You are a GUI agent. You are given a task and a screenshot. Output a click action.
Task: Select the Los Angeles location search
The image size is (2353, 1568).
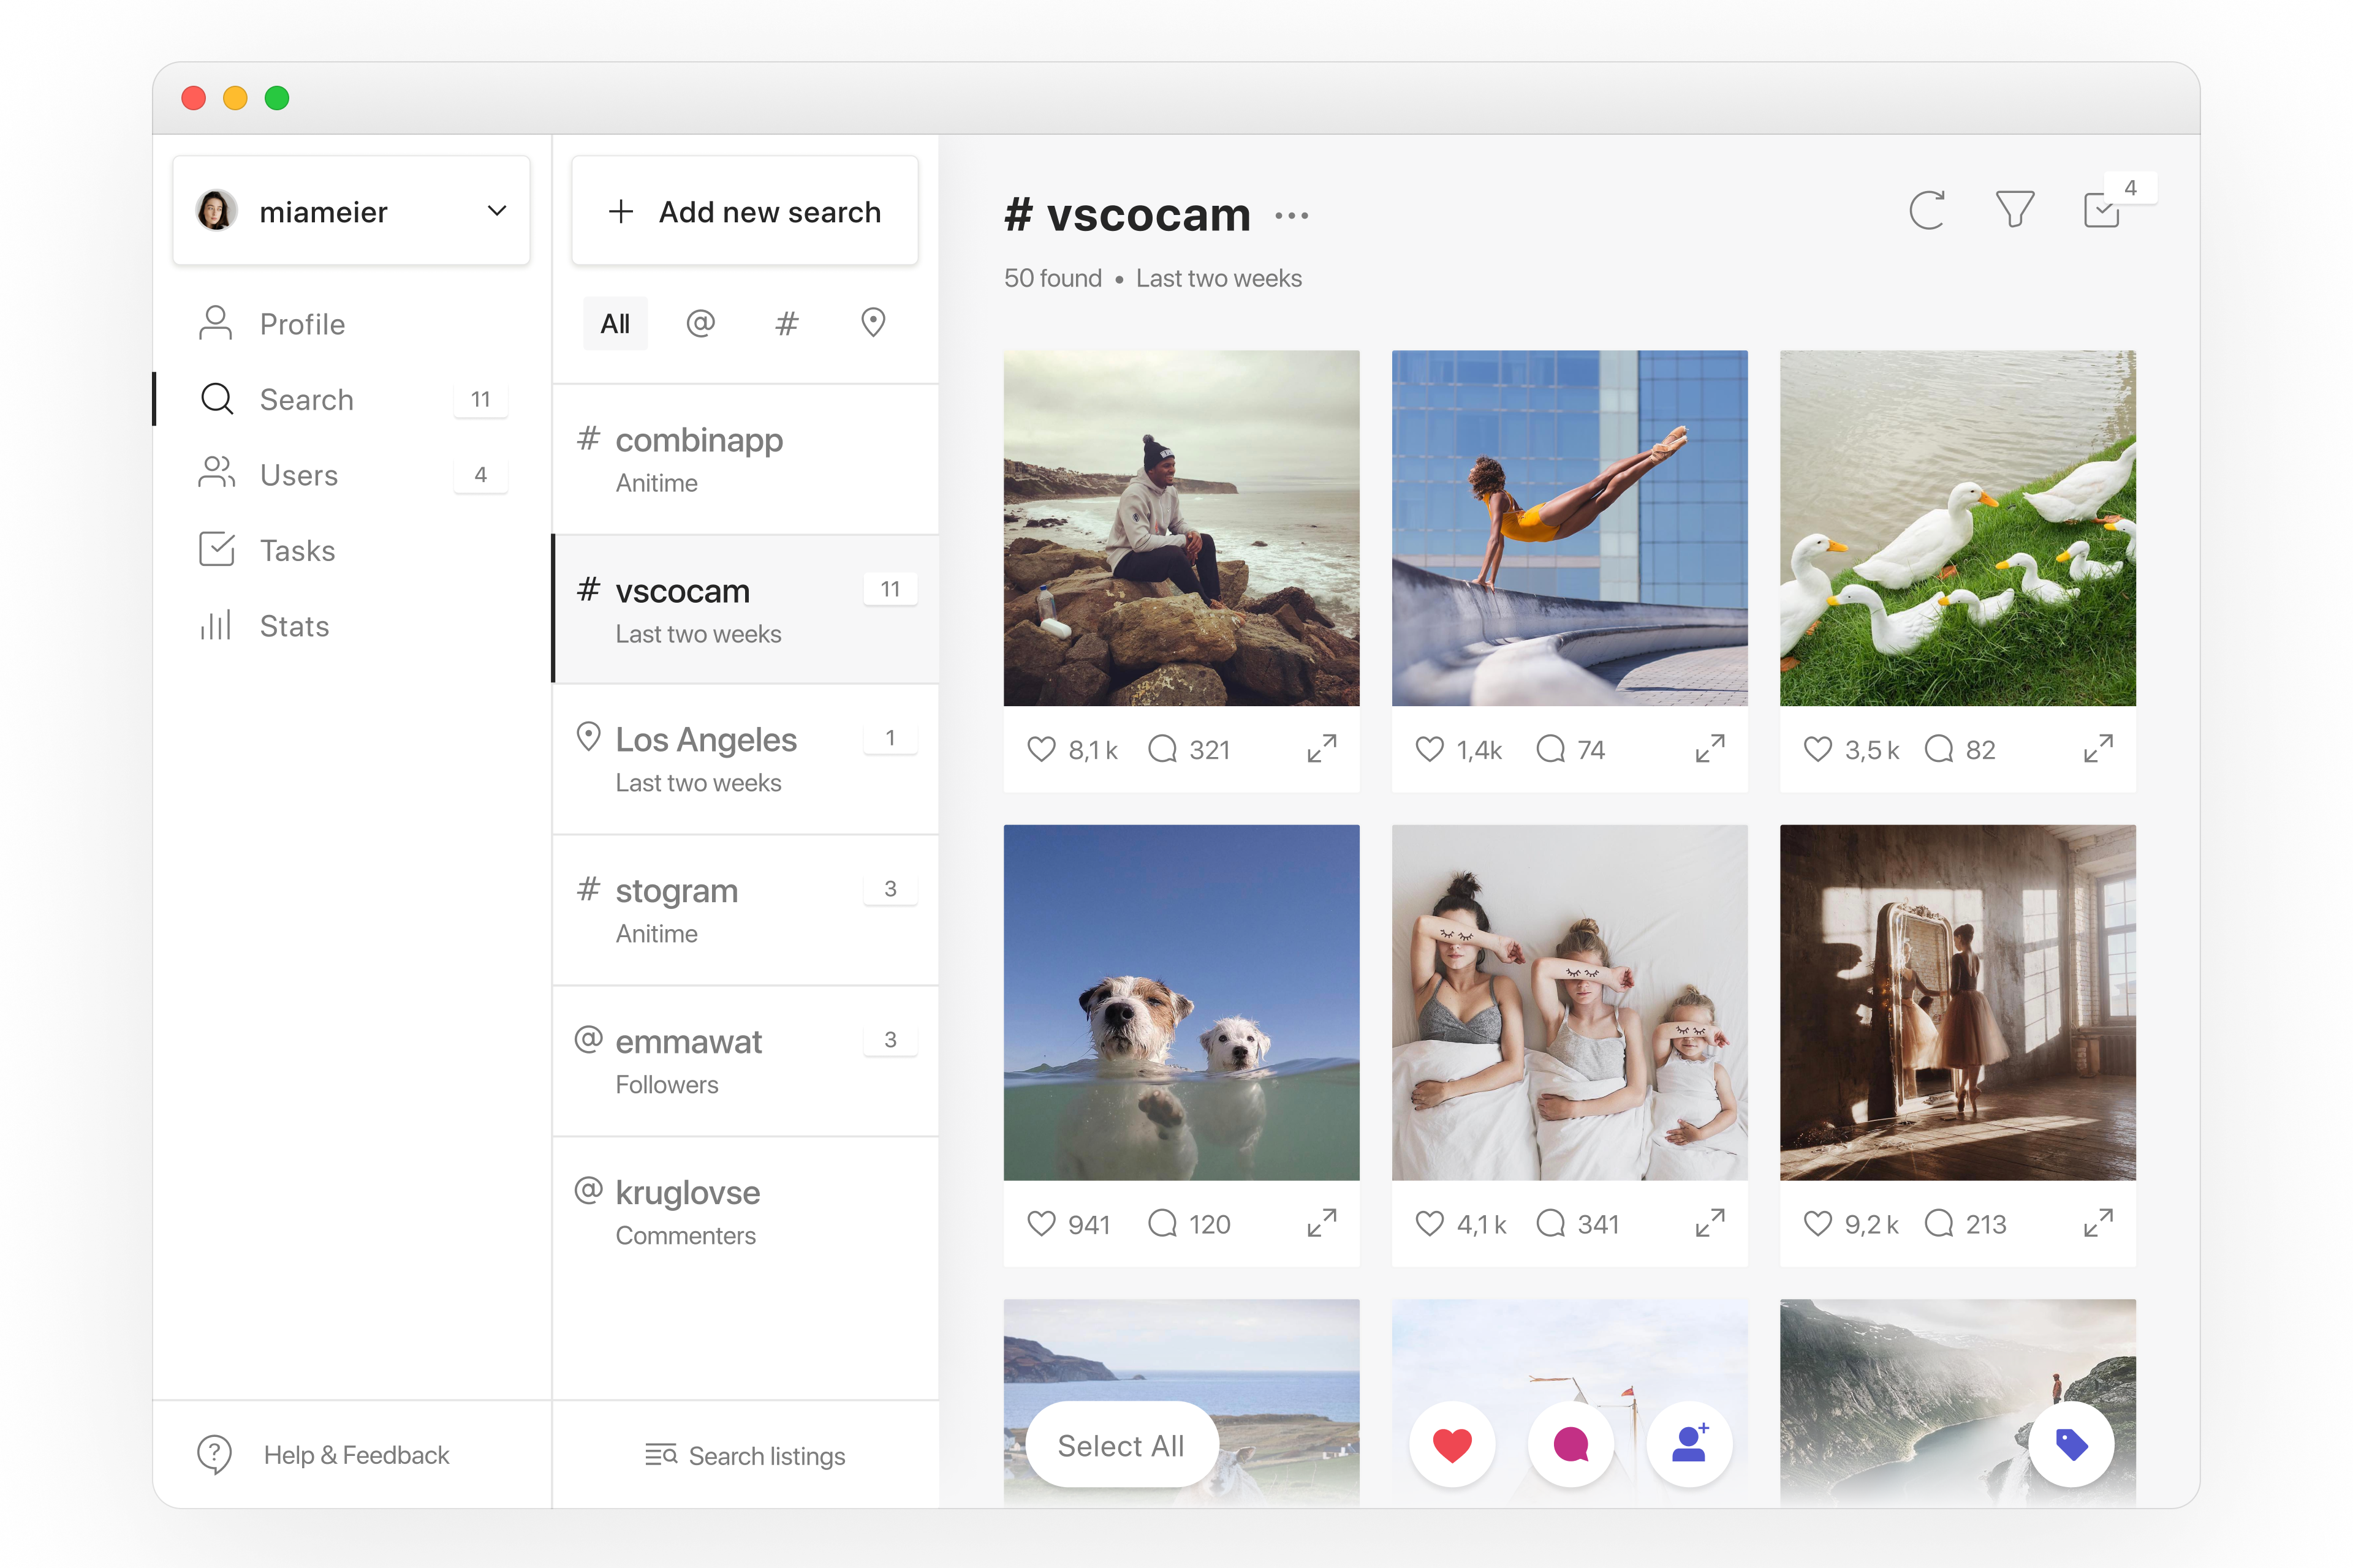(745, 759)
